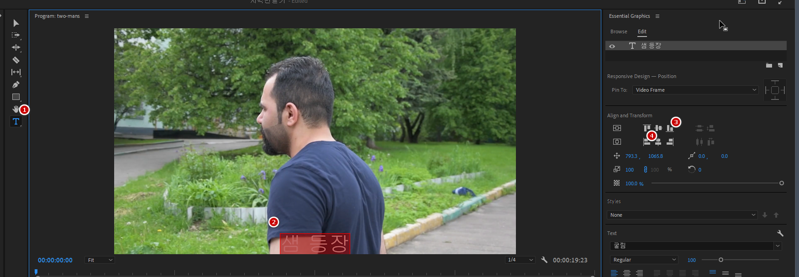Enable center align text

[x=627, y=273]
